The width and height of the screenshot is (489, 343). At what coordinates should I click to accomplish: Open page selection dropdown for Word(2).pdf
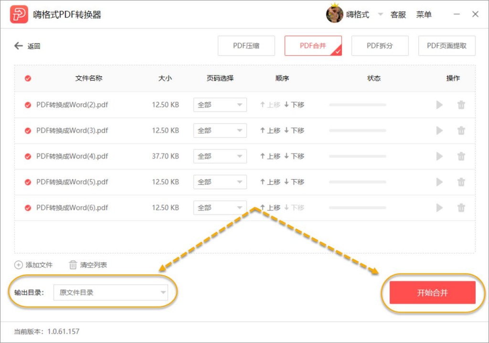220,105
